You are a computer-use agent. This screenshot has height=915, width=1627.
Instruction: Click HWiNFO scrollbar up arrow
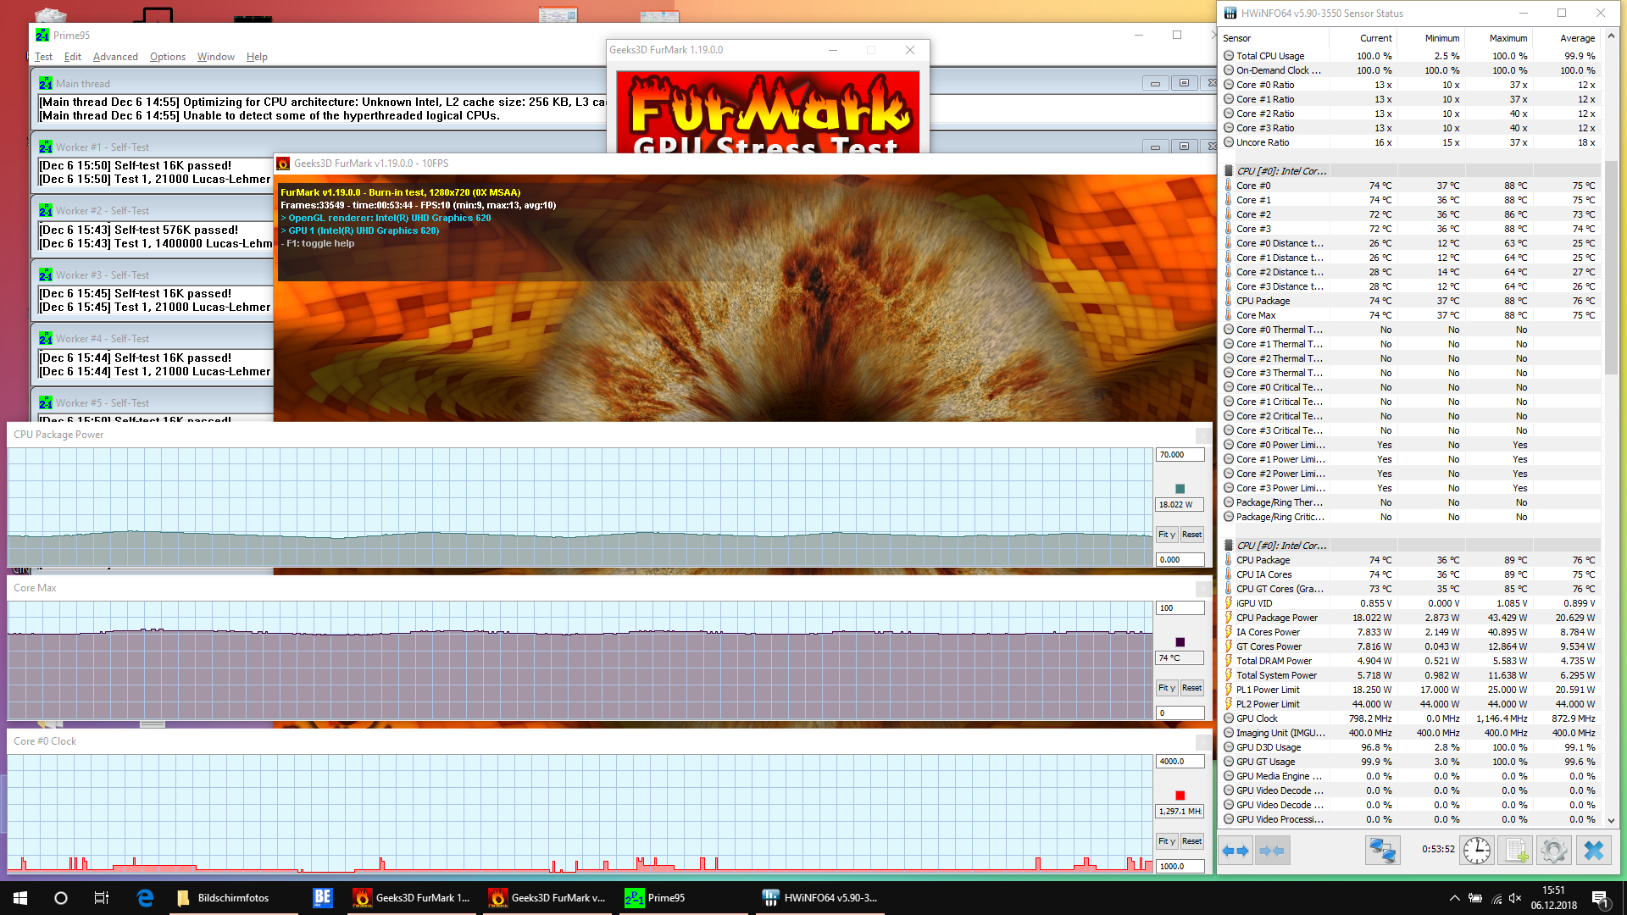pyautogui.click(x=1611, y=36)
